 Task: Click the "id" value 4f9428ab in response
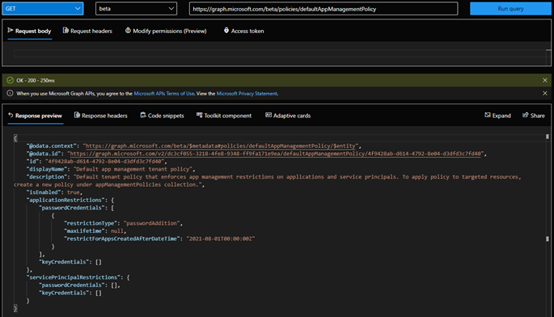point(104,162)
